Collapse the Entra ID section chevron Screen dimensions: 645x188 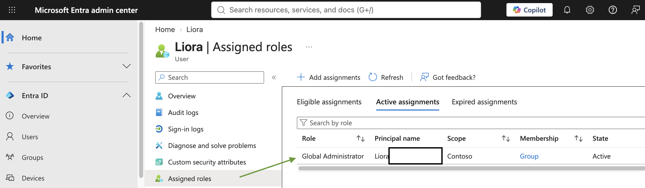pyautogui.click(x=126, y=95)
